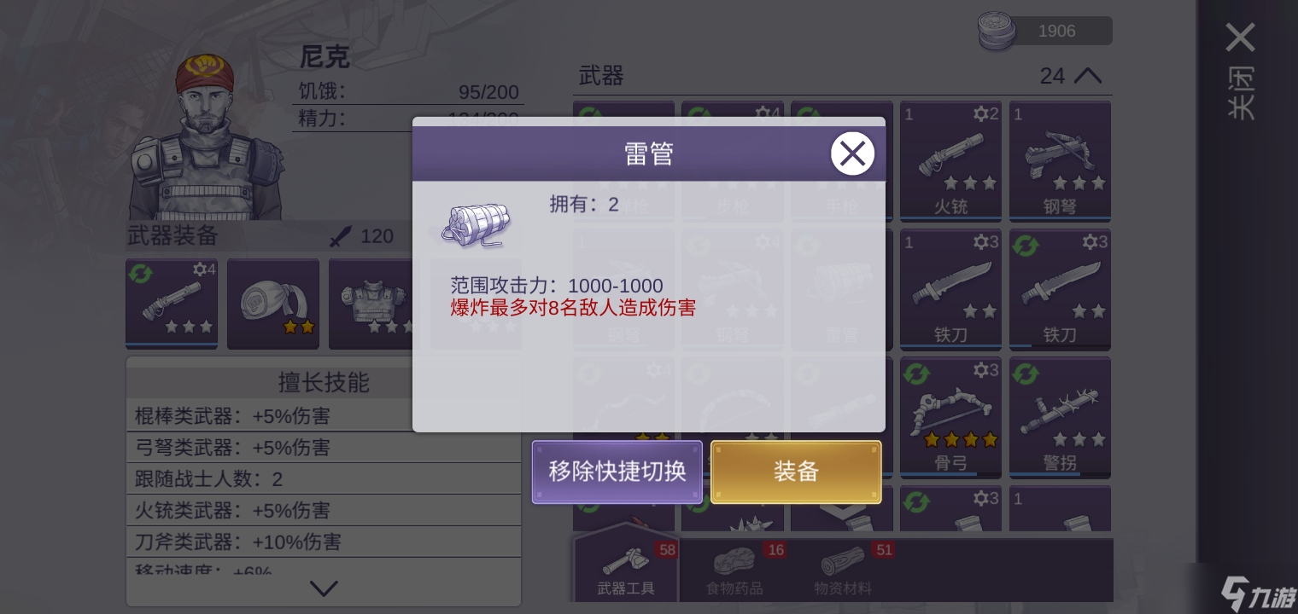Switch to the 食物药品 tab
This screenshot has height=614, width=1298.
(x=734, y=568)
